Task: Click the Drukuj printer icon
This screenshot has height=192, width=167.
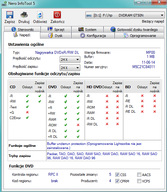Action: pos(24,15)
